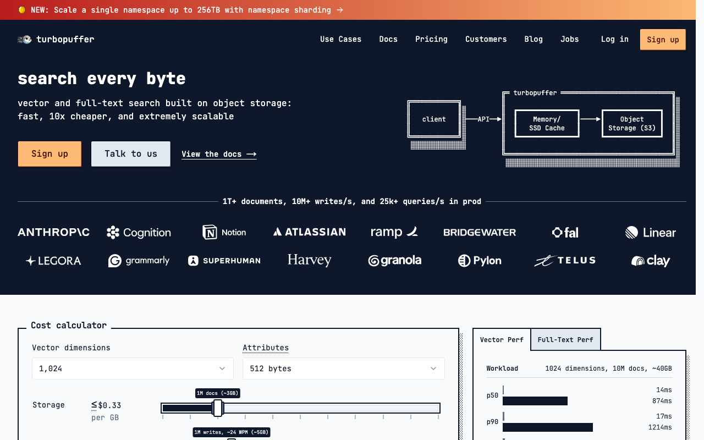Click the ramp customer logo
Viewport: 704px width, 440px height.
tap(394, 232)
